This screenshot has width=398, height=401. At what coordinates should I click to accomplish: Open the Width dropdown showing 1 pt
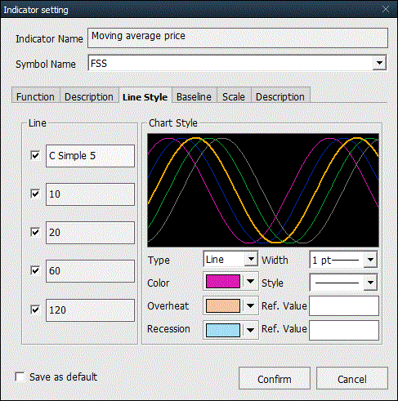[x=370, y=260]
